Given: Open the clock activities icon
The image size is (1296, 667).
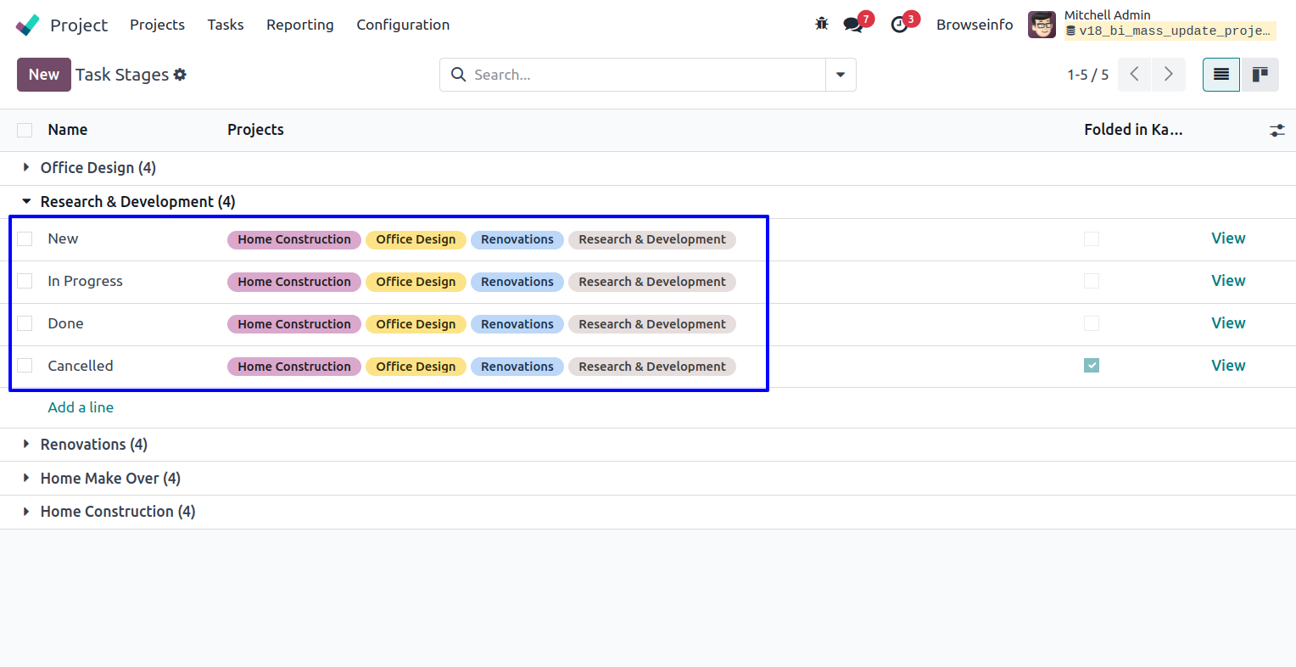Looking at the screenshot, I should point(899,25).
